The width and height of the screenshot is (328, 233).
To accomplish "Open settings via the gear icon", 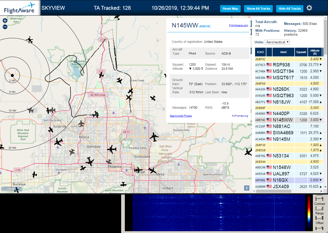I will coord(309,8).
